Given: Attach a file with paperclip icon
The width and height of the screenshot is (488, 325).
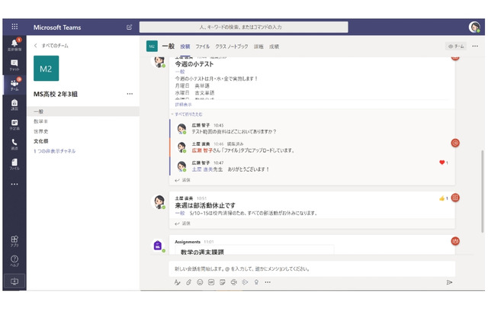Looking at the screenshot, I should pyautogui.click(x=188, y=282).
